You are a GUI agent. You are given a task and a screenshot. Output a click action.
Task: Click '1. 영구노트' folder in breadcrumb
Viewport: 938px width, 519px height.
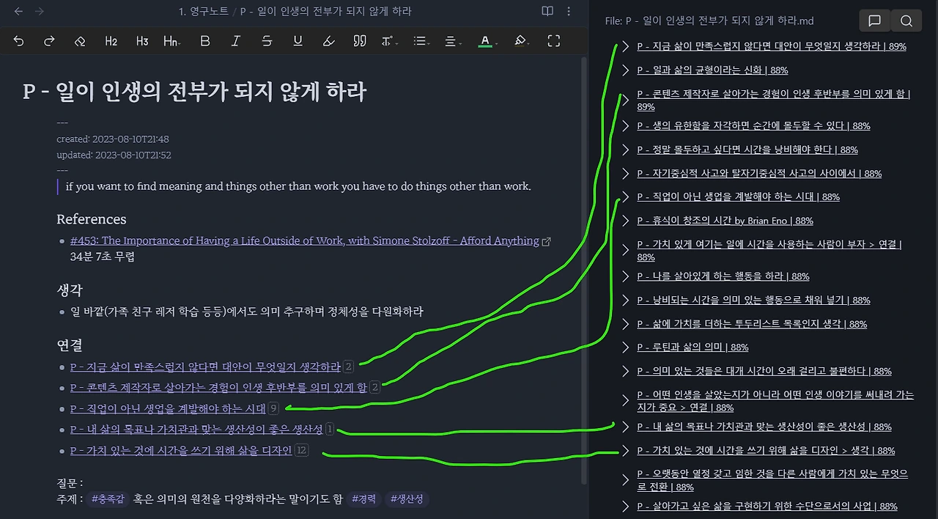(x=203, y=11)
